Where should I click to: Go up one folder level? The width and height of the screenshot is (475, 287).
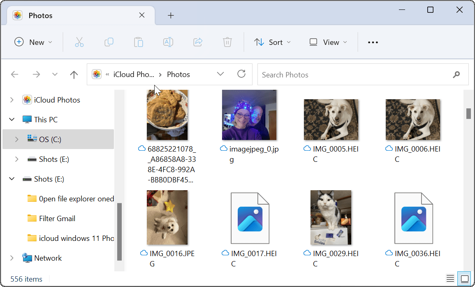click(x=74, y=75)
